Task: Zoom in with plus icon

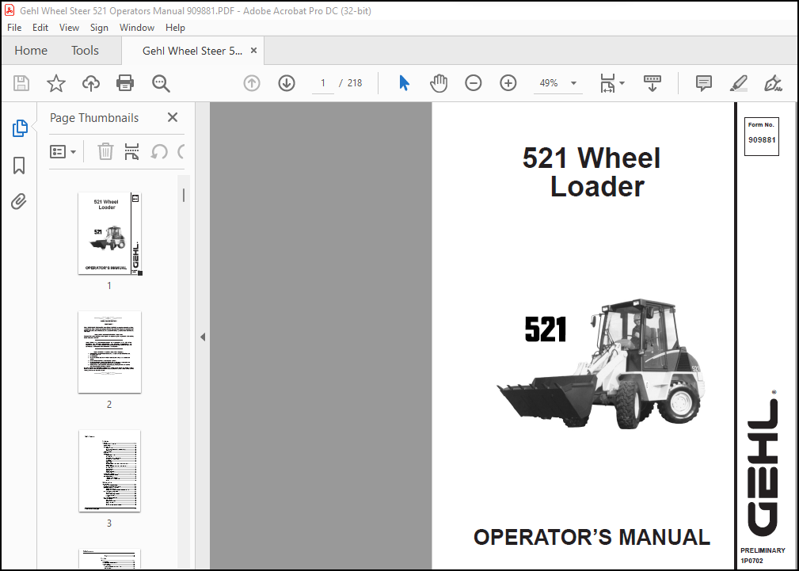Action: 508,83
